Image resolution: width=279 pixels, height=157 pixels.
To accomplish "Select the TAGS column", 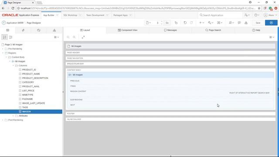I will (x=25, y=107).
